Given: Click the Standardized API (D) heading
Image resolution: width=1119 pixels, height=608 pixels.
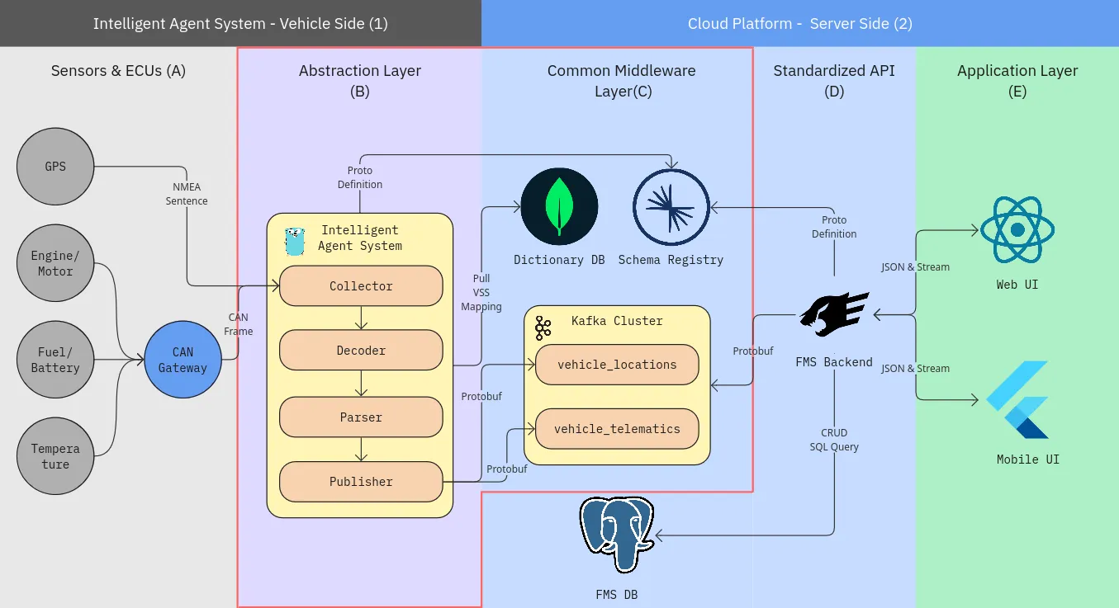Looking at the screenshot, I should point(834,81).
